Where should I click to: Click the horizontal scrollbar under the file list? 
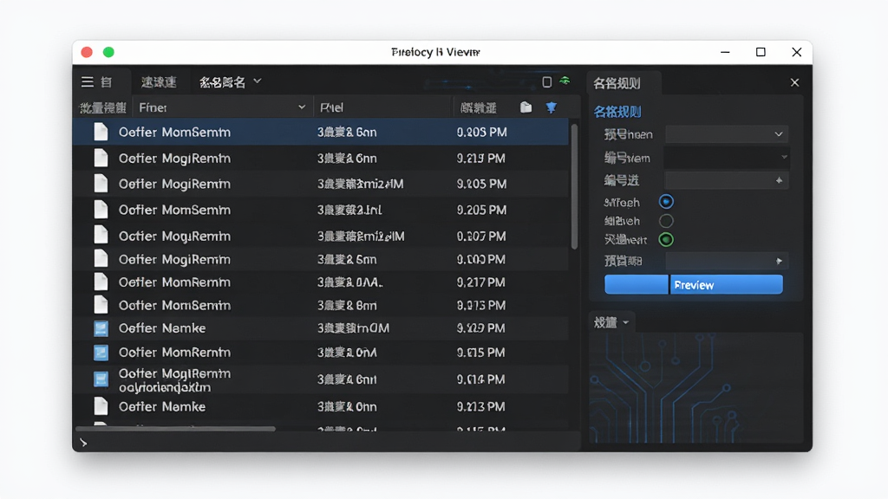175,429
